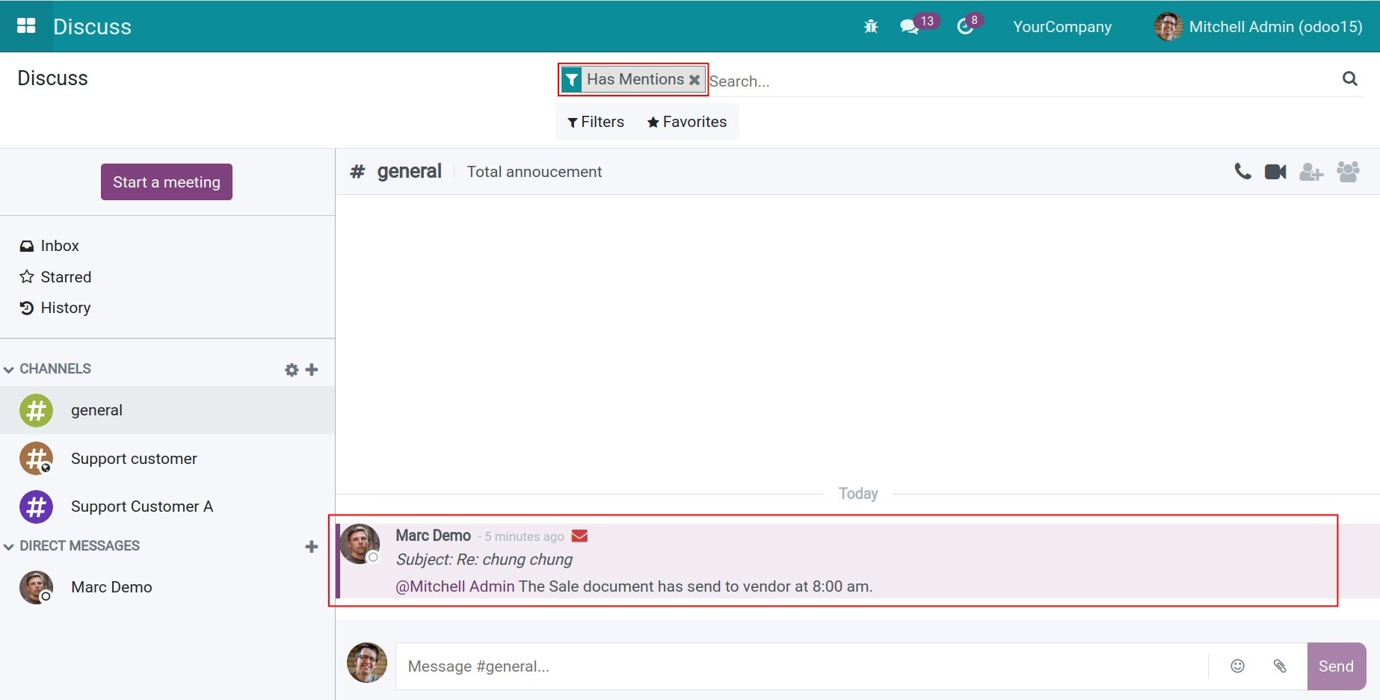This screenshot has height=700, width=1380.
Task: Open the Filters dropdown
Action: [596, 122]
